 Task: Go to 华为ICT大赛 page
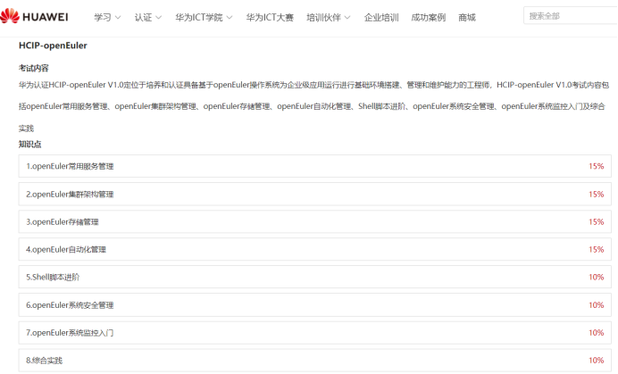click(x=270, y=17)
